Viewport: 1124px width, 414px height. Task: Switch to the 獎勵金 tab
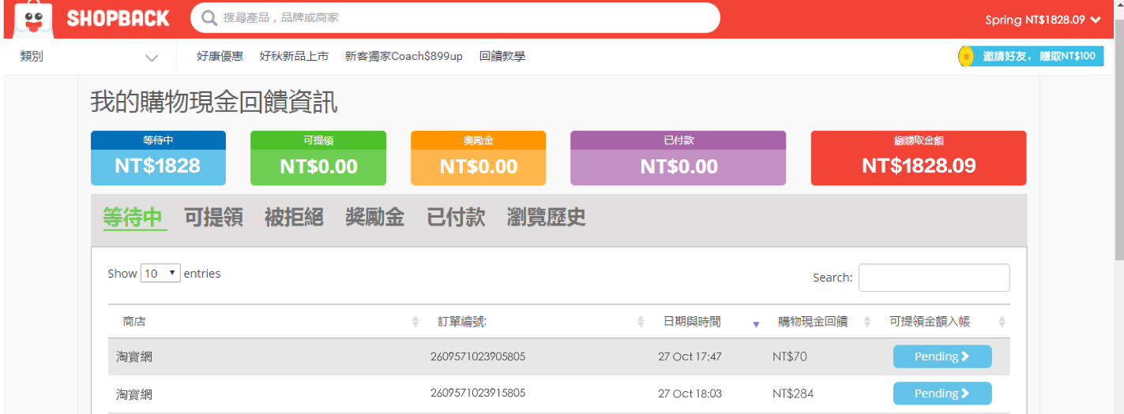(x=374, y=218)
